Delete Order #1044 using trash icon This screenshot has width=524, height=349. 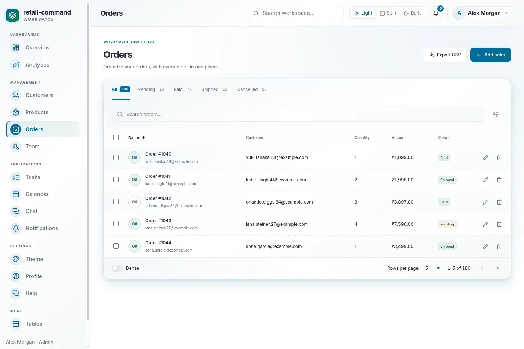[499, 246]
